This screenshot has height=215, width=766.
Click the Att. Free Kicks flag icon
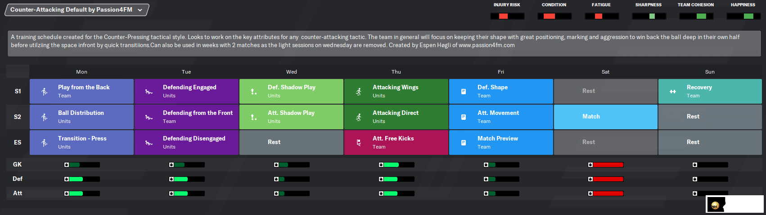359,143
